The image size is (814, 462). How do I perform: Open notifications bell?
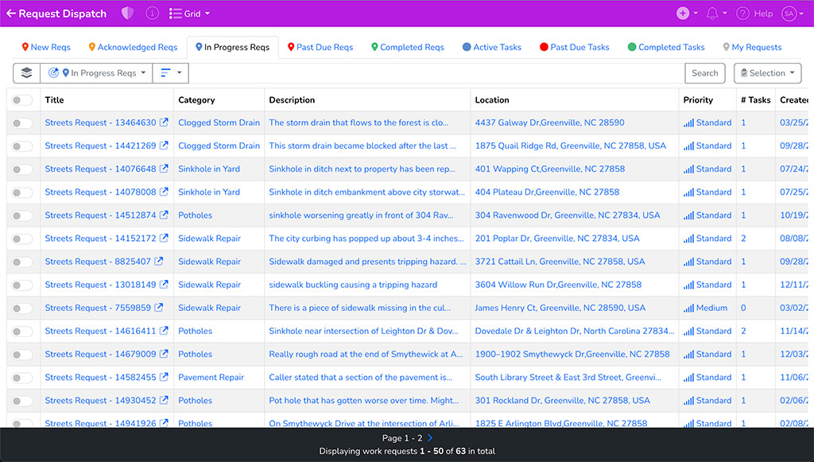(711, 14)
